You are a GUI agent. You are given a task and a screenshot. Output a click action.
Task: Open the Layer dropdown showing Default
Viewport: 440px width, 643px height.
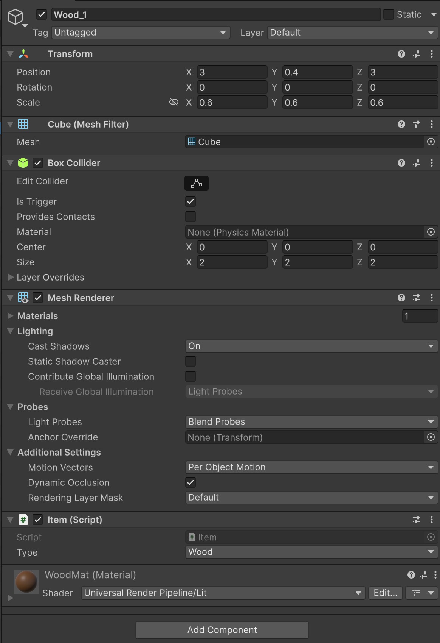point(352,33)
